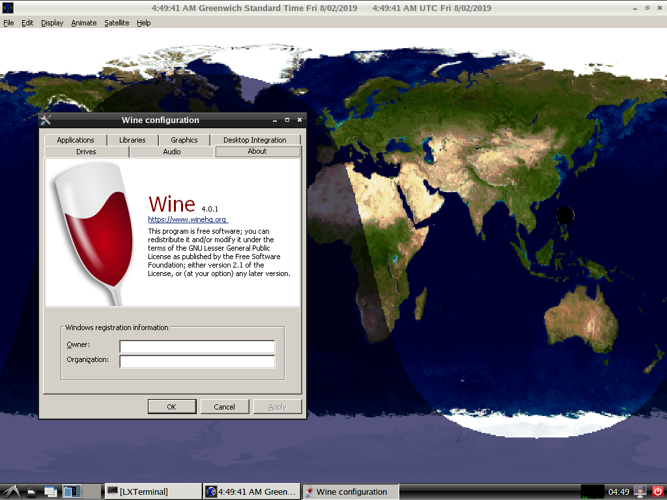Click the CPU usage monitor graph
667x500 pixels.
click(x=592, y=492)
